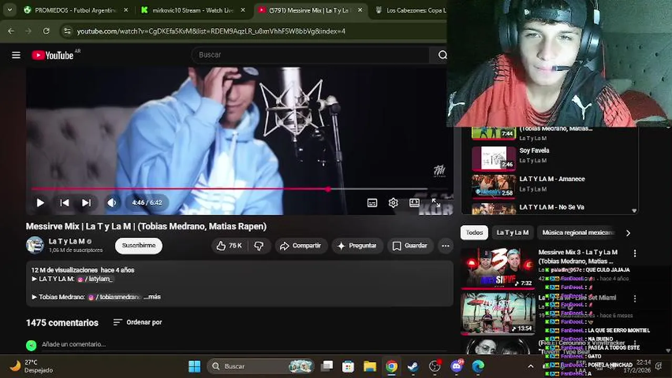Image resolution: width=672 pixels, height=378 pixels.
Task: Select the Todos filter chip
Action: 474,233
